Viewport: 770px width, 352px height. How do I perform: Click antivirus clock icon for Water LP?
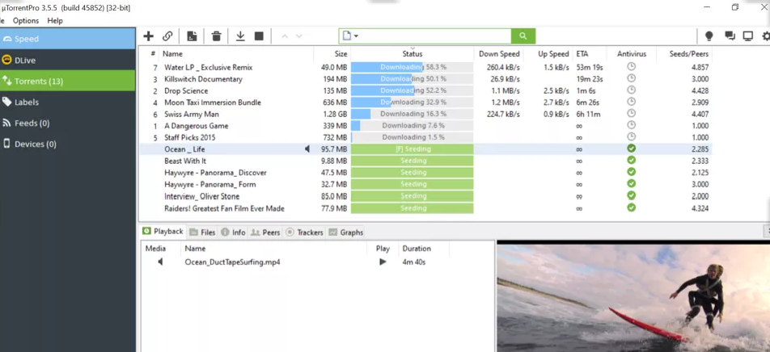632,67
